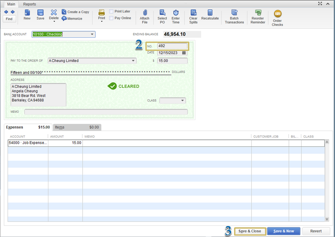335x237 pixels.
Task: Click the expense table scroll down arrow
Action: pyautogui.click(x=327, y=219)
